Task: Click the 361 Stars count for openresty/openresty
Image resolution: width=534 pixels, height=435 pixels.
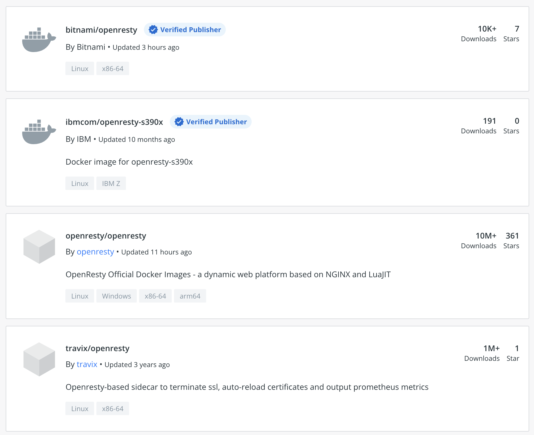Action: pyautogui.click(x=512, y=236)
